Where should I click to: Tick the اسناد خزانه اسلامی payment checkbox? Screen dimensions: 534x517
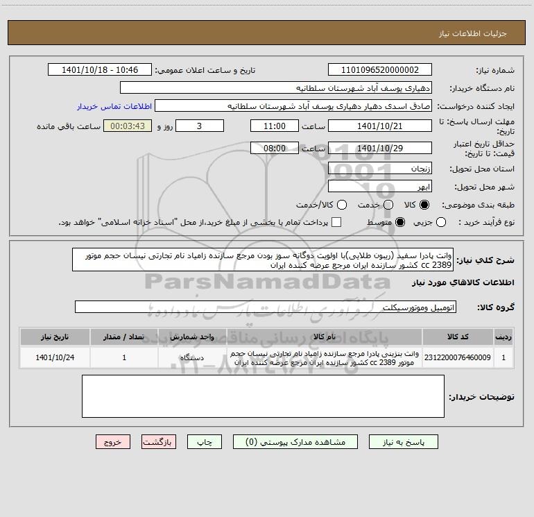pos(336,222)
